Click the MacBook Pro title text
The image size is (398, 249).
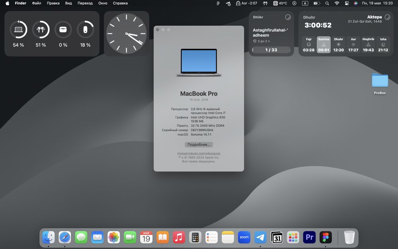199,94
